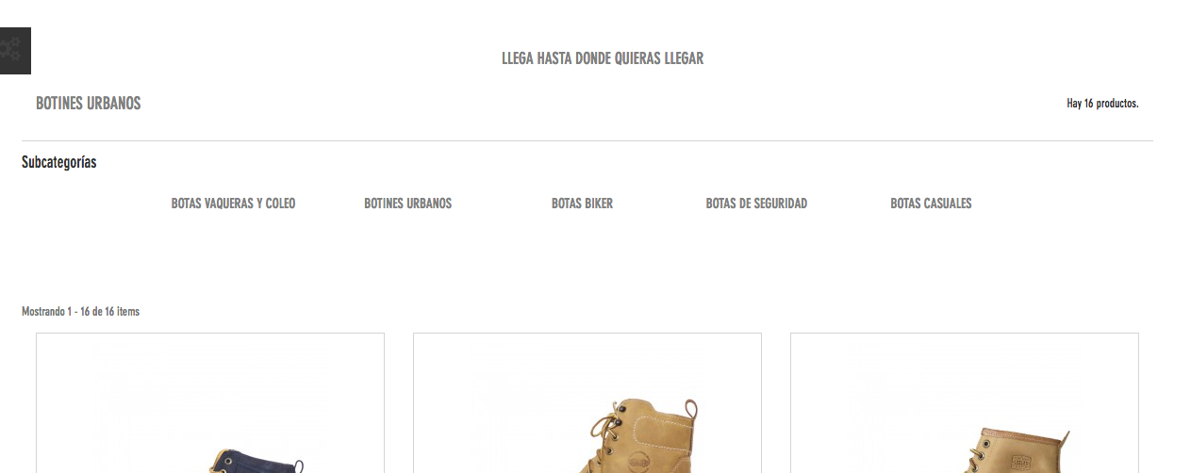Click the Hay 16 productos counter
The height and width of the screenshot is (473, 1191).
pos(1102,104)
